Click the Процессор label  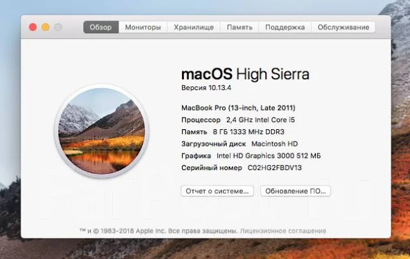point(201,120)
